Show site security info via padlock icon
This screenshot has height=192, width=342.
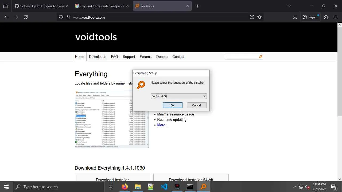68,17
